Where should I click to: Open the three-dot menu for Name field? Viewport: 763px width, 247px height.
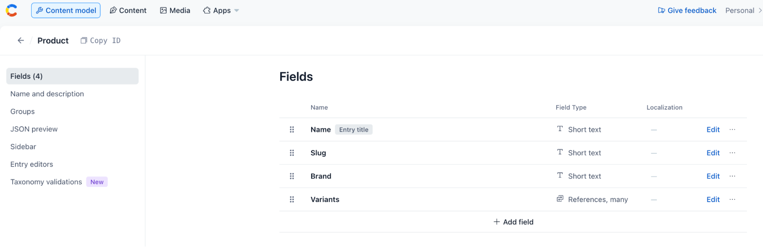click(x=732, y=129)
